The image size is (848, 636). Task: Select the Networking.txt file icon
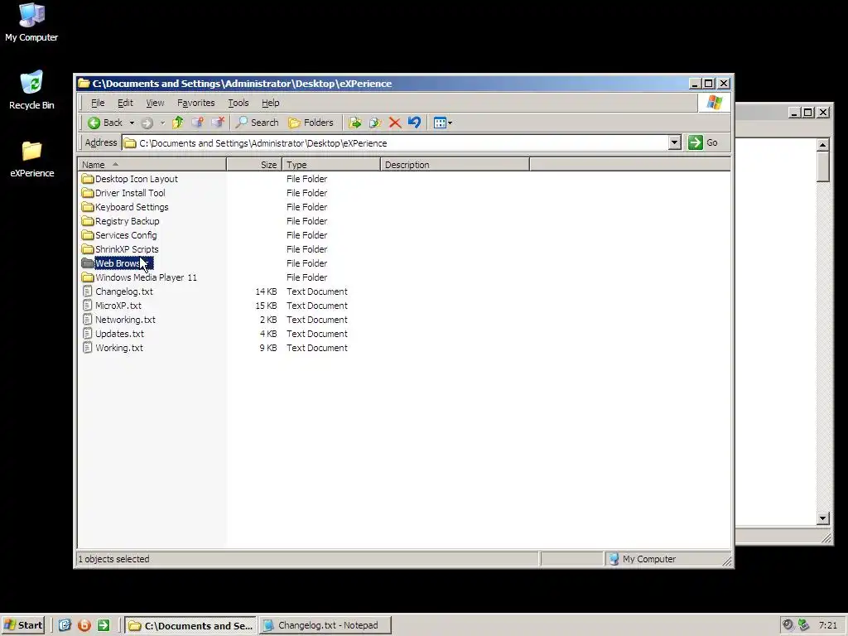[88, 319]
